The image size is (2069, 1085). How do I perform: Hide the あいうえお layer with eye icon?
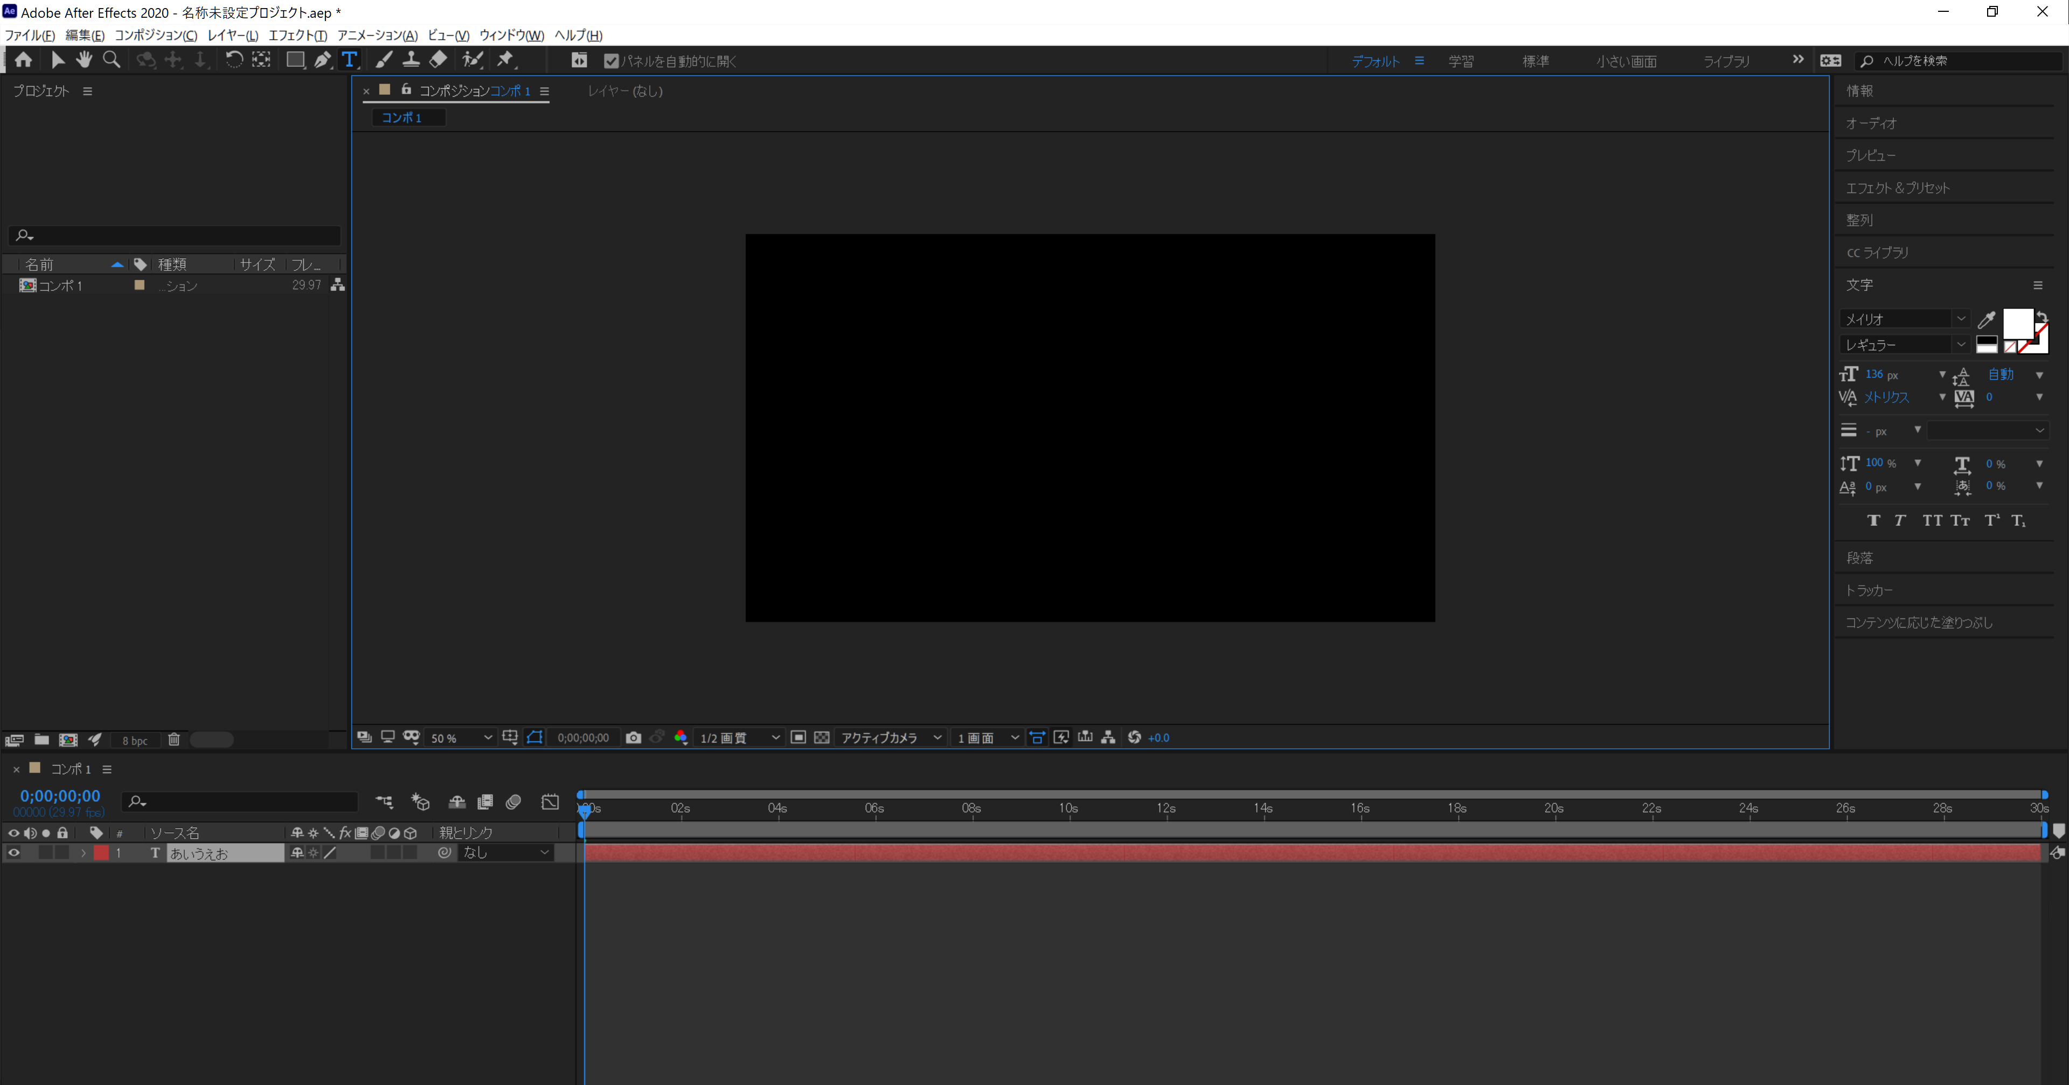pos(13,853)
